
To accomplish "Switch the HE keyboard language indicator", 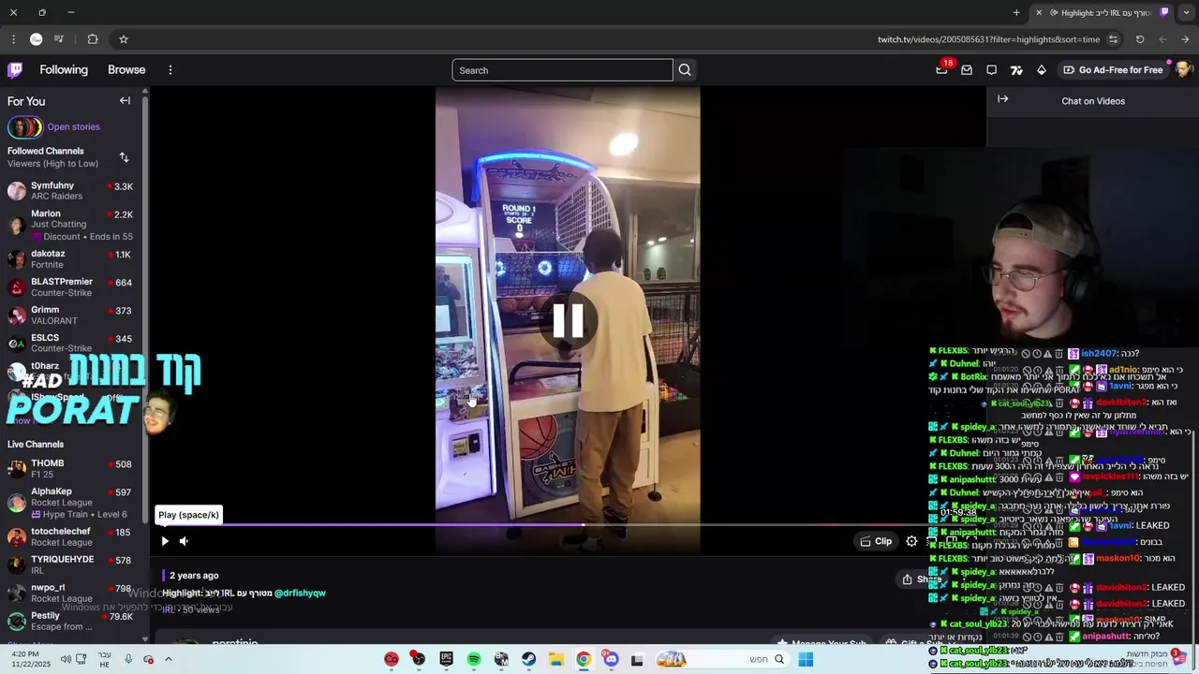I will (105, 659).
